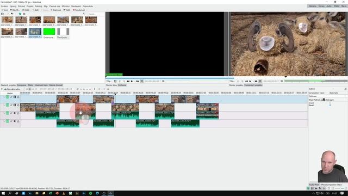Toggle the Revert checkbox
Screen dimensions: 348x196
[330, 105]
